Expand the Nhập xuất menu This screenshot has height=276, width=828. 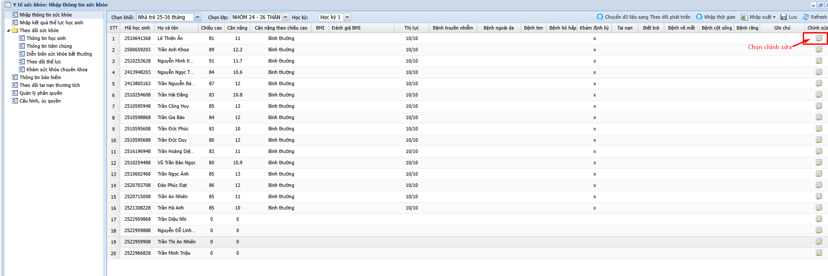click(774, 17)
